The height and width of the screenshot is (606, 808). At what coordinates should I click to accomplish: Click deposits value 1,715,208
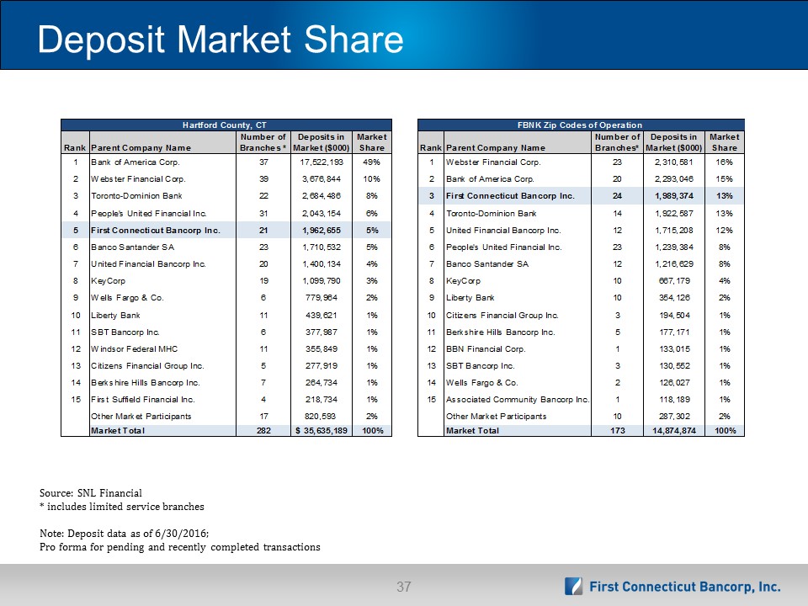click(673, 231)
